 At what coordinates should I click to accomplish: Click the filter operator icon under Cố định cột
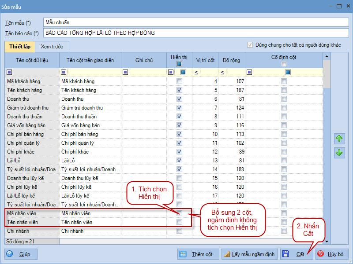pyautogui.click(x=249, y=72)
